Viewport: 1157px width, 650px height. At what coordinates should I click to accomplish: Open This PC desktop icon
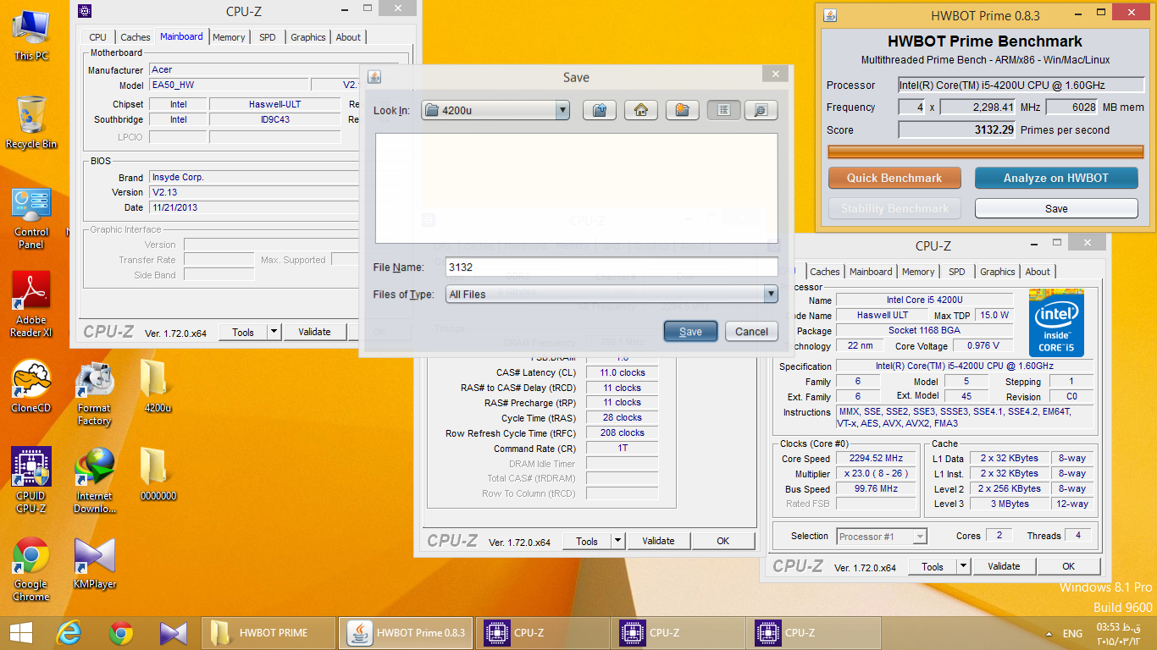click(x=31, y=34)
